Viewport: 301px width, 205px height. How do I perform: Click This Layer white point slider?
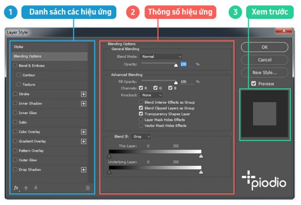tap(201, 156)
